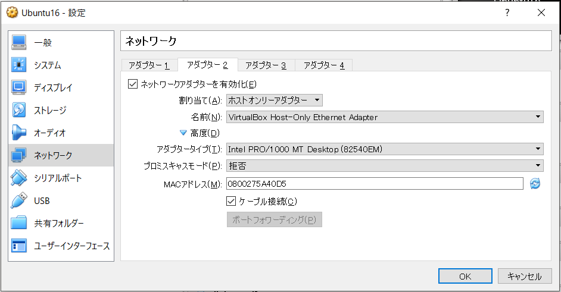The height and width of the screenshot is (292, 561).
Task: Open help with the question mark button
Action: (x=507, y=12)
